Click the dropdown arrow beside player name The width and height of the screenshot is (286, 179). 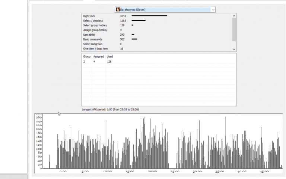[x=213, y=10]
